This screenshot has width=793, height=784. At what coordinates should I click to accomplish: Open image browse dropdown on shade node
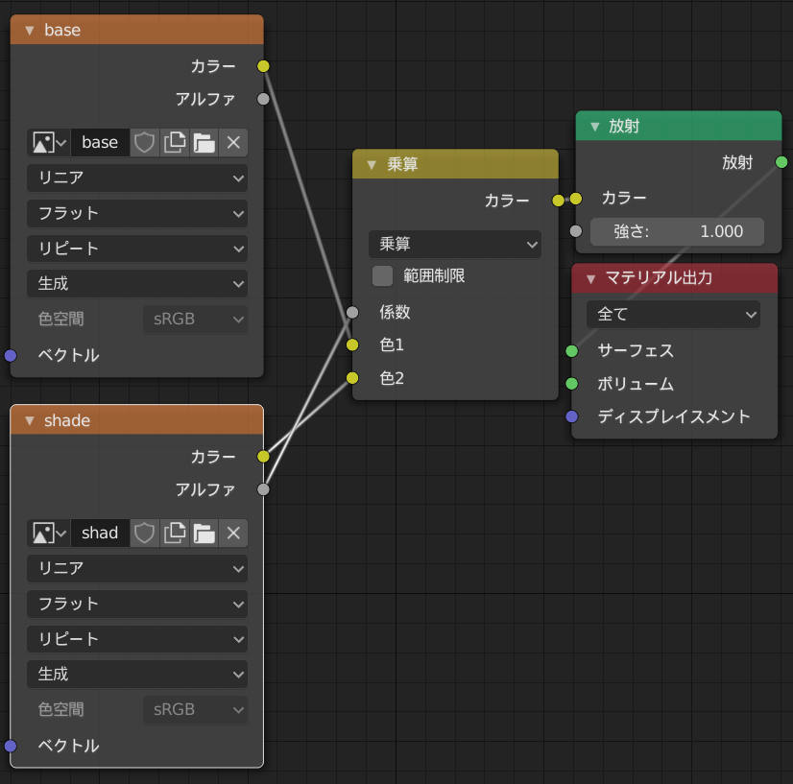coord(49,533)
